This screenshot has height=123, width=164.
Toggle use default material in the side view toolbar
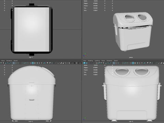pos(135,63)
